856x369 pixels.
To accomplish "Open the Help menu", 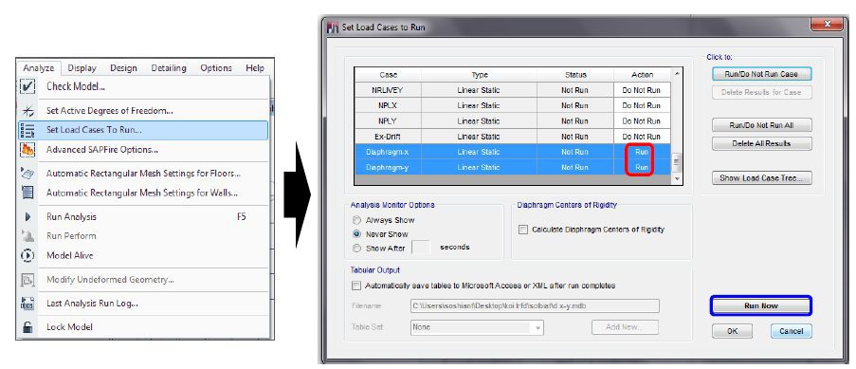I will 254,67.
